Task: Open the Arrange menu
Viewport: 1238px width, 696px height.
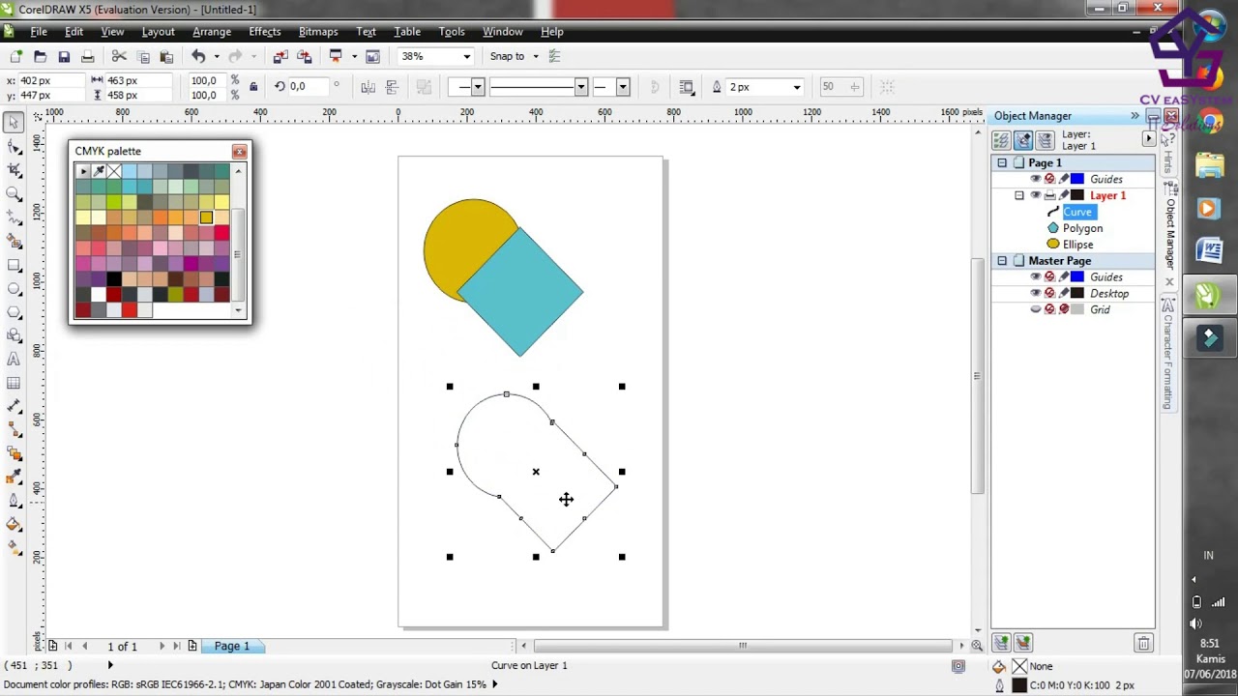Action: click(x=211, y=32)
